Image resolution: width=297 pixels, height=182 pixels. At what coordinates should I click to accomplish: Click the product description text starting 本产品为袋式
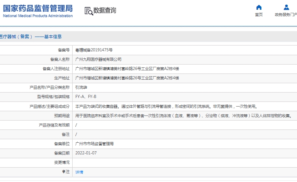(x=166, y=107)
